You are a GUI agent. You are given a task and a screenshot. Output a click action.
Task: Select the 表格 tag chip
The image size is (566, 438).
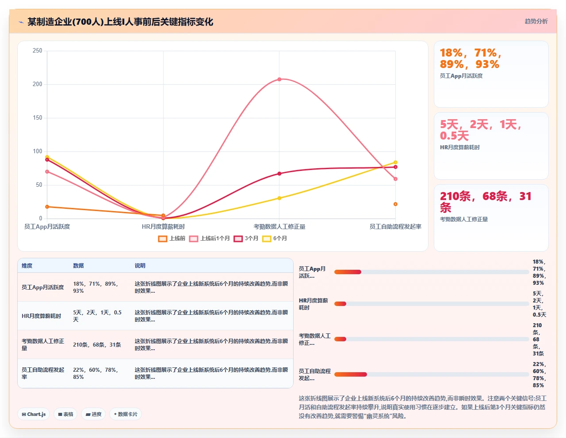coord(66,414)
